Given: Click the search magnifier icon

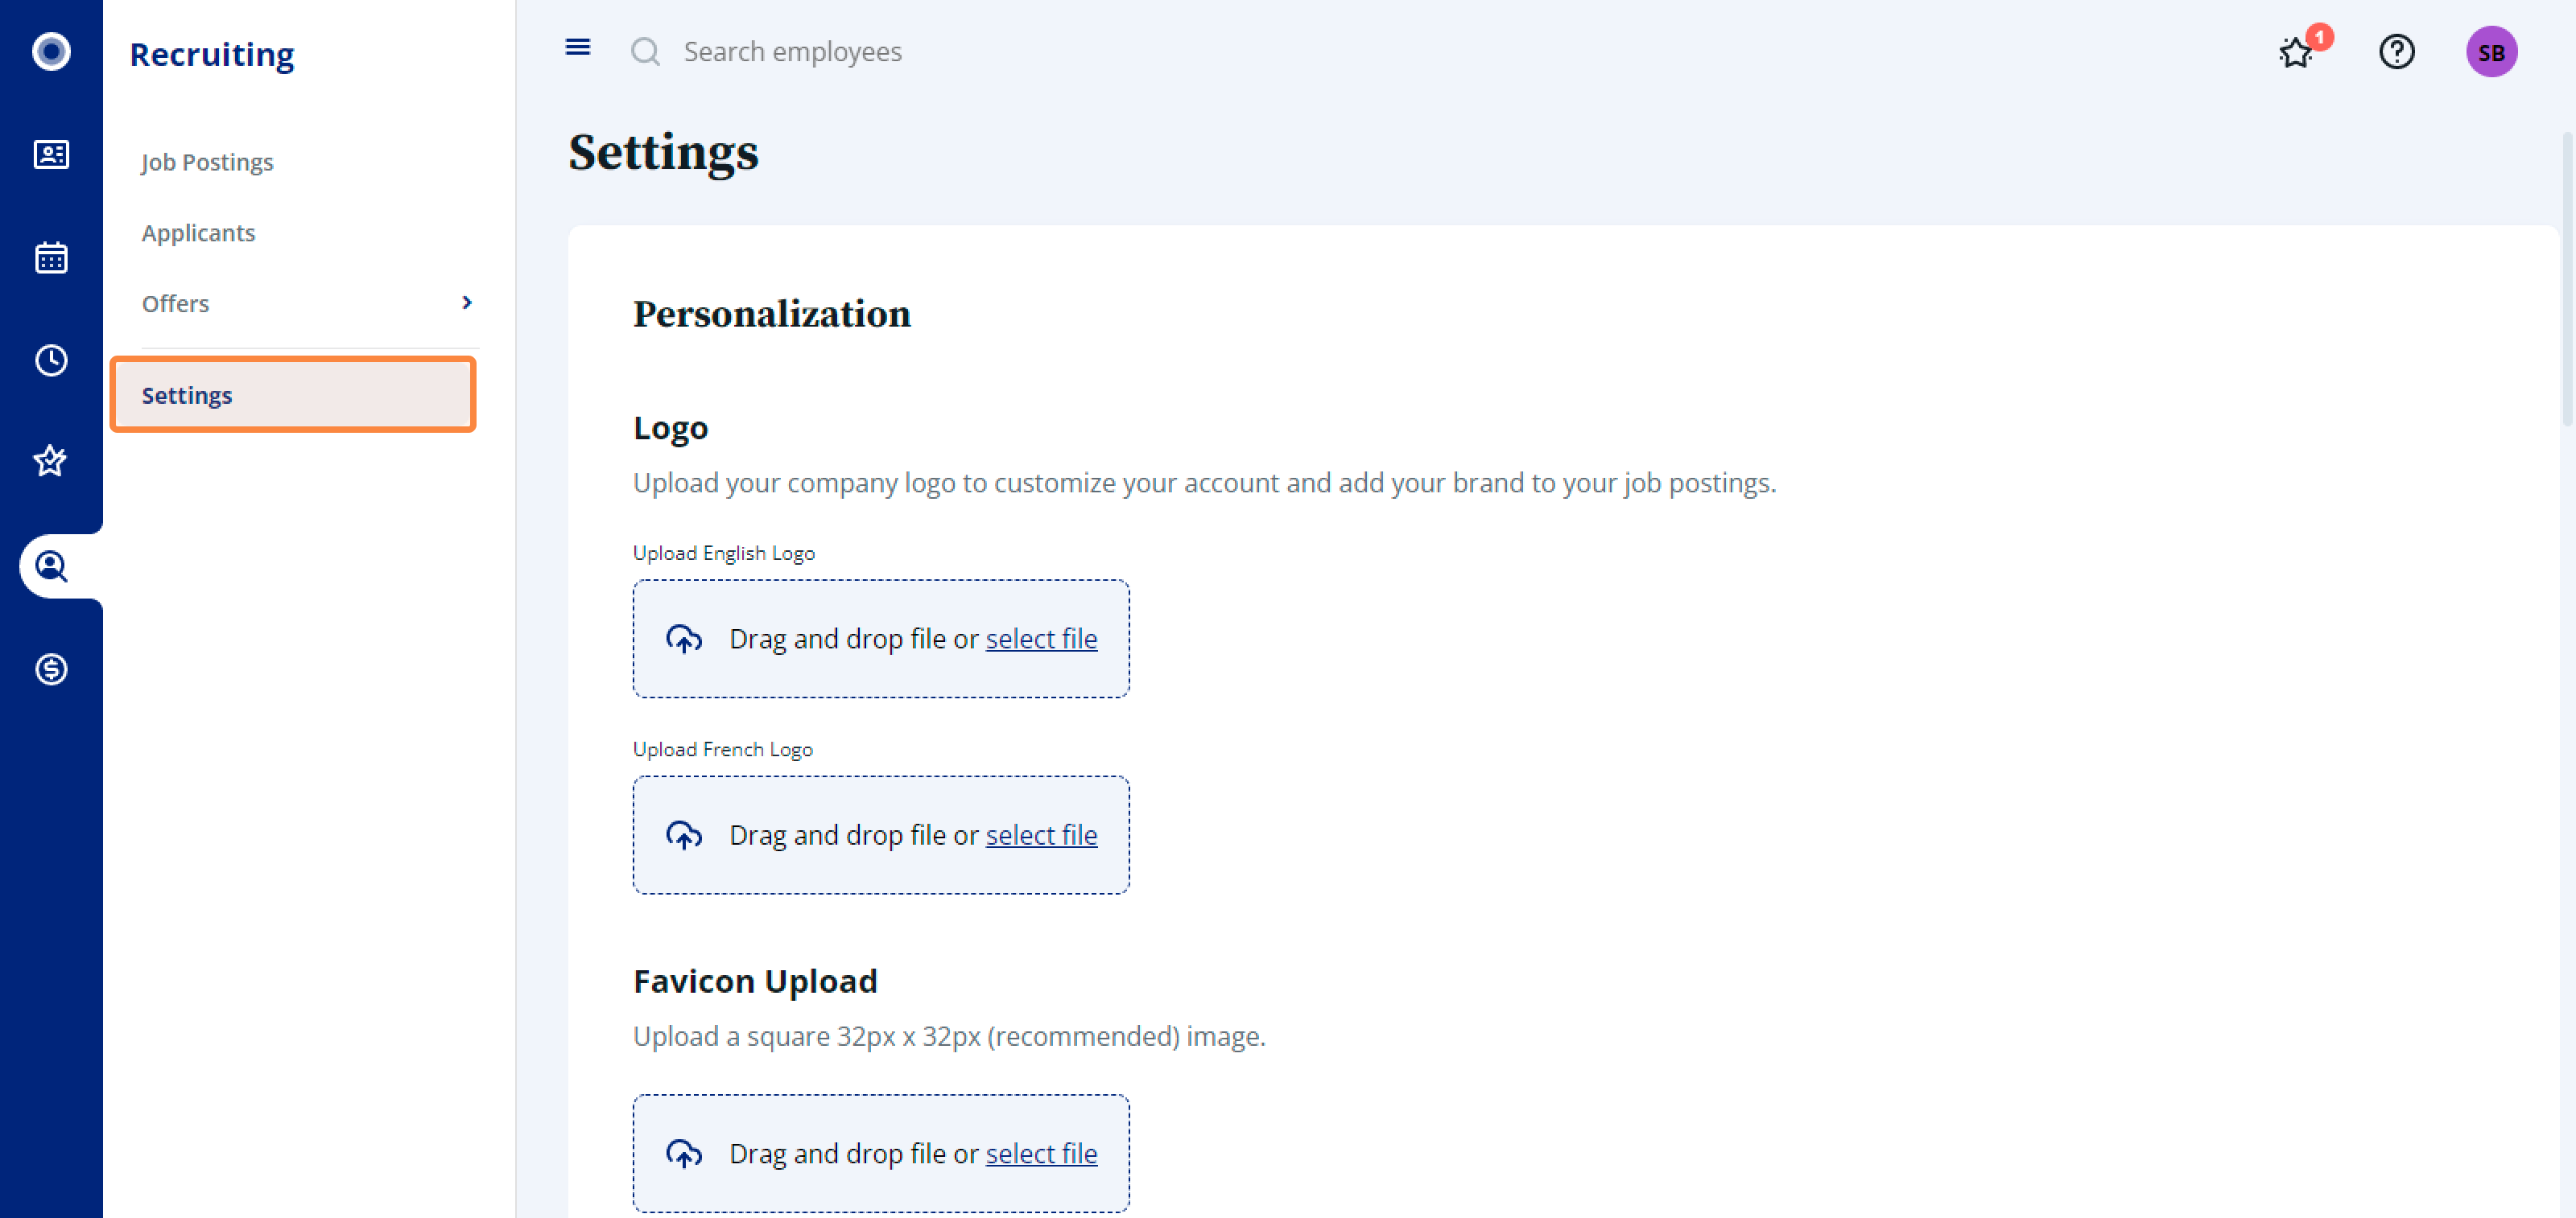Looking at the screenshot, I should [x=646, y=51].
